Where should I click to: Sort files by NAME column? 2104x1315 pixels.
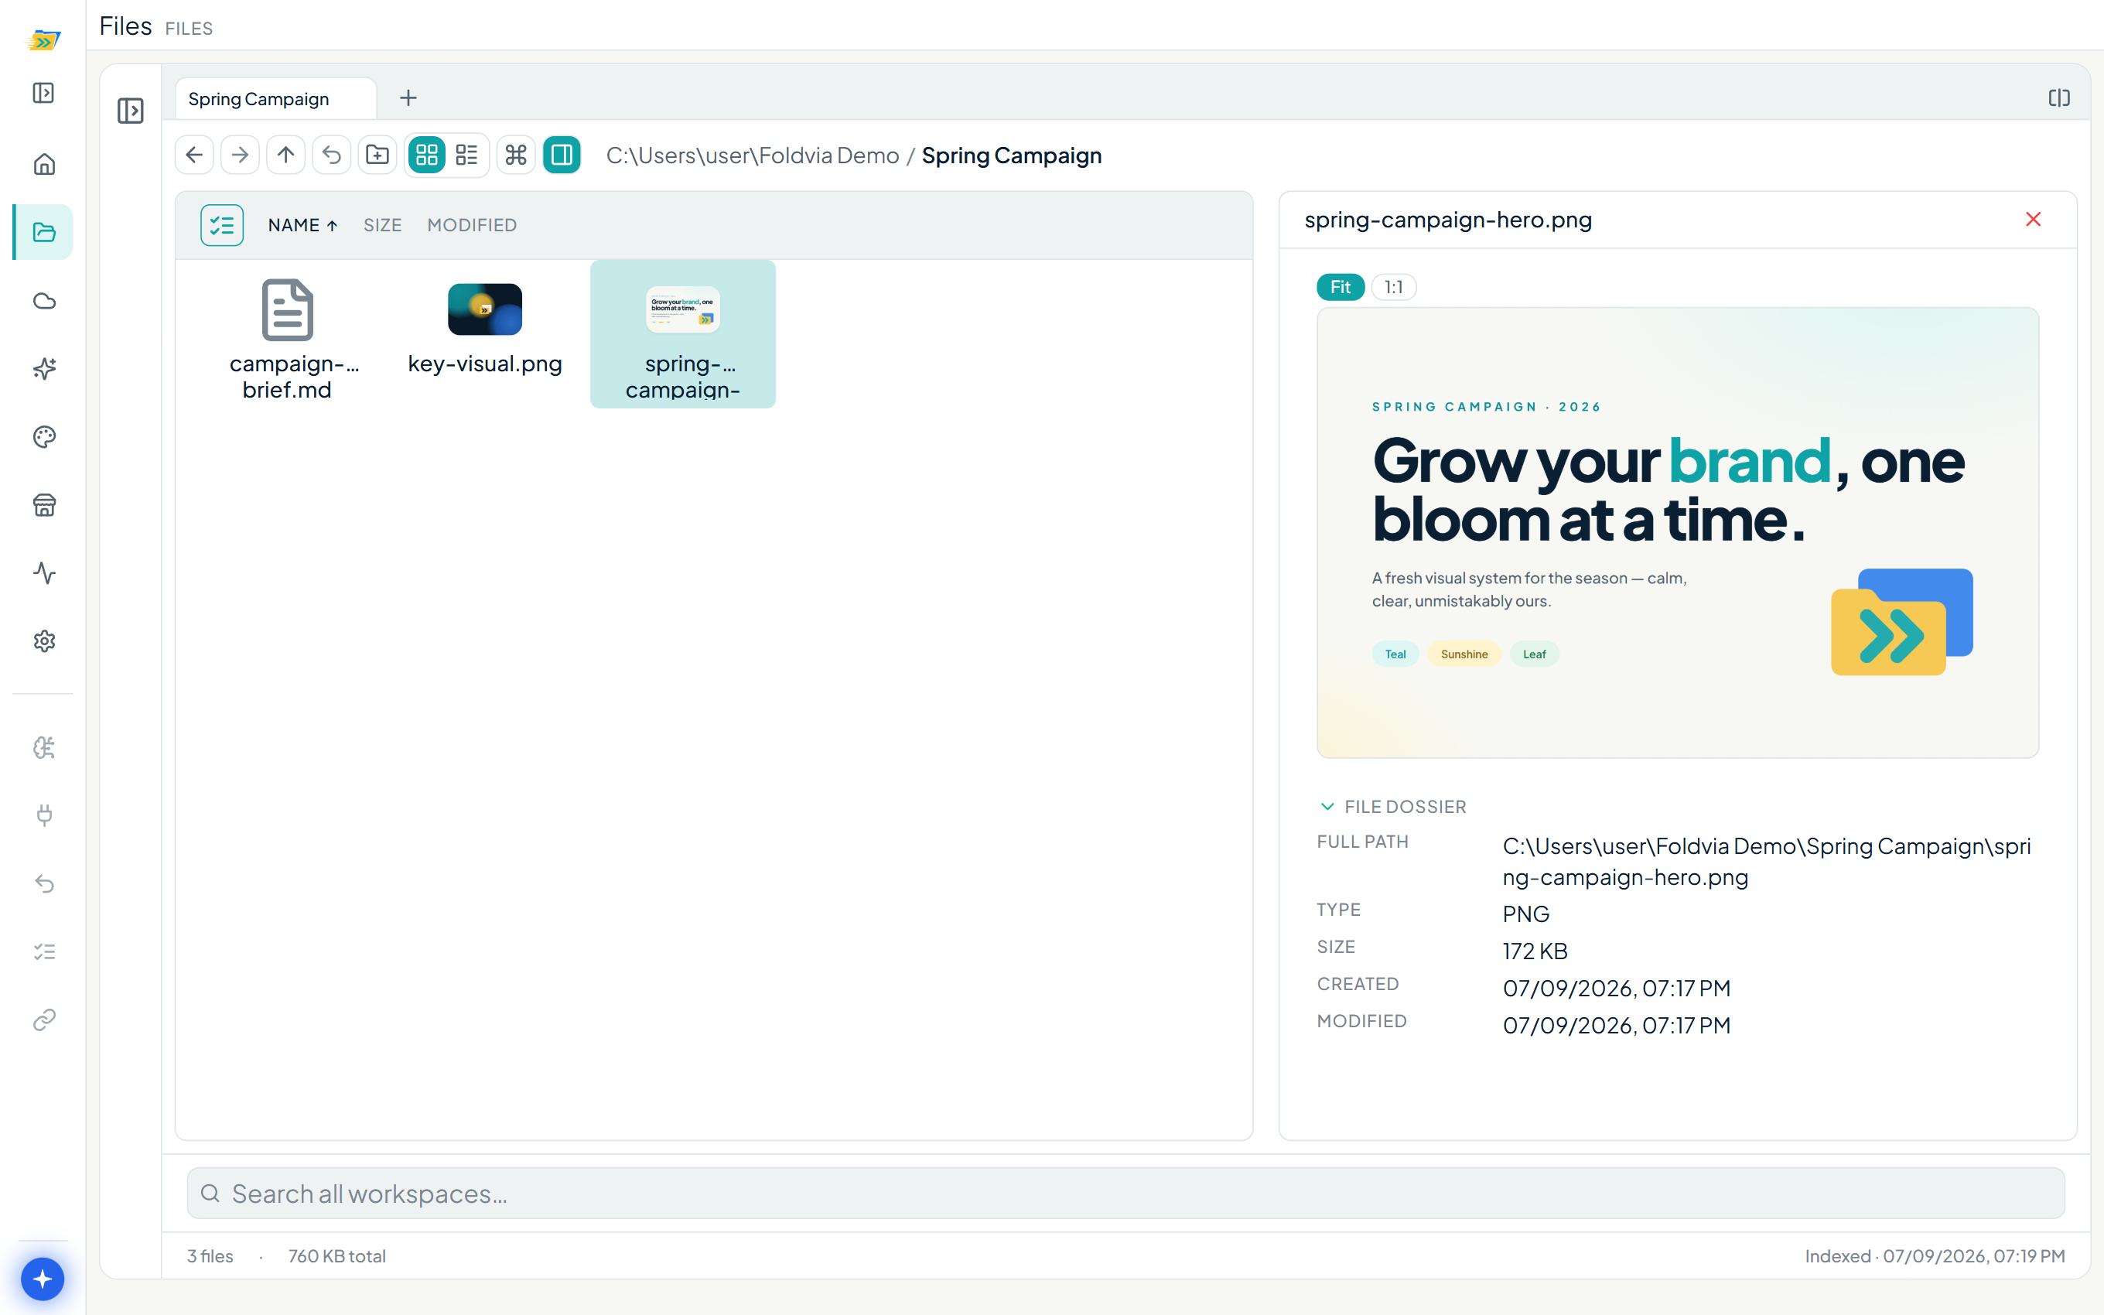pos(302,225)
